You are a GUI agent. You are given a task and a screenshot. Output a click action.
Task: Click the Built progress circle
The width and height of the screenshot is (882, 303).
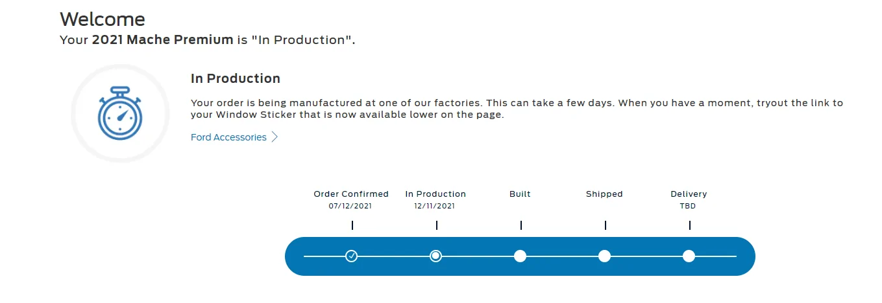520,256
